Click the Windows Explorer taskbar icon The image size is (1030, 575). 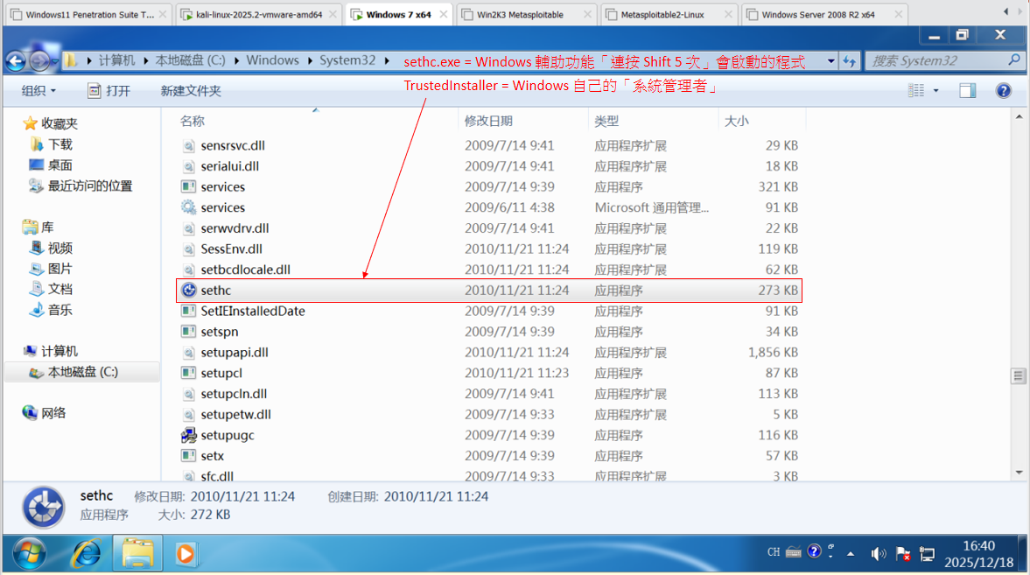(x=137, y=554)
